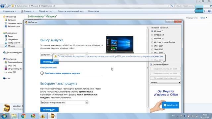Screen dimensions: 212x119
Task: Click Подтвердить under Выбор выпуска
Action: pos(49,62)
